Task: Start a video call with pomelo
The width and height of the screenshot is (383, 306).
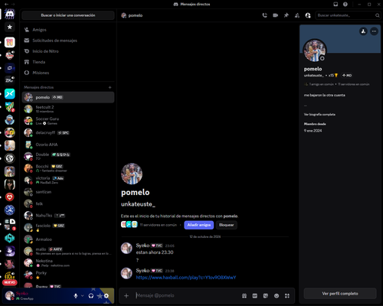Action: [x=275, y=15]
